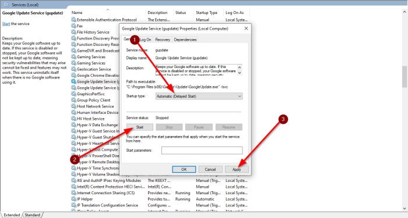
Task: Open the Dependencies tab
Action: 185,40
